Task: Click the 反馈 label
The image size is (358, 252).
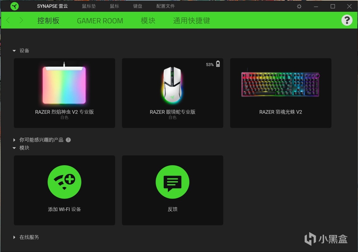Action: (173, 209)
